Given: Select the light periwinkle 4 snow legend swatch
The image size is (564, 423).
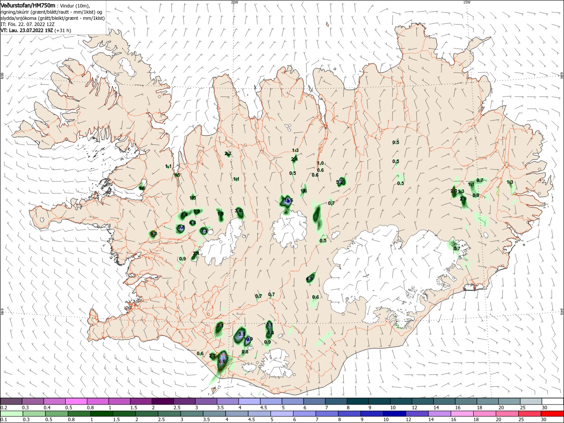Looking at the screenshot, I should (250, 401).
